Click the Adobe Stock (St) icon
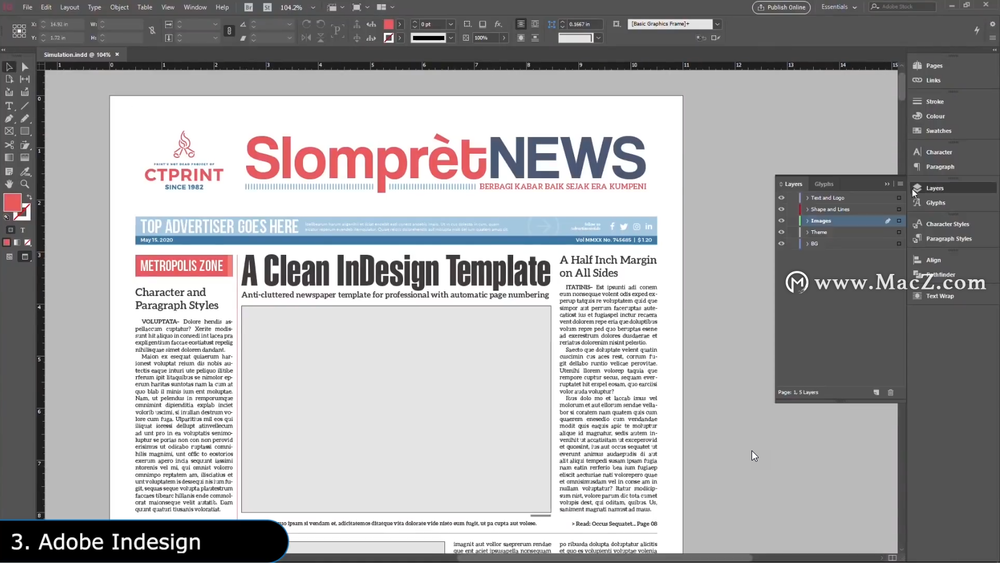1000x564 pixels. pyautogui.click(x=267, y=7)
